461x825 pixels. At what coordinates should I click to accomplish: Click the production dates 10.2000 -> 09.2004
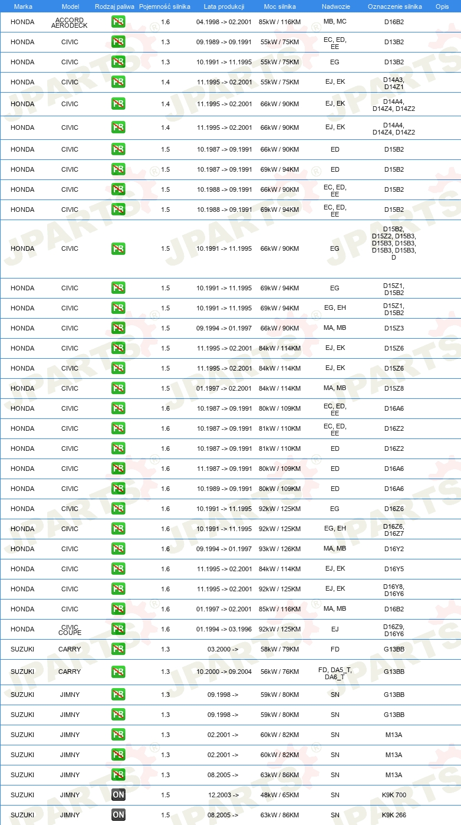point(224,672)
